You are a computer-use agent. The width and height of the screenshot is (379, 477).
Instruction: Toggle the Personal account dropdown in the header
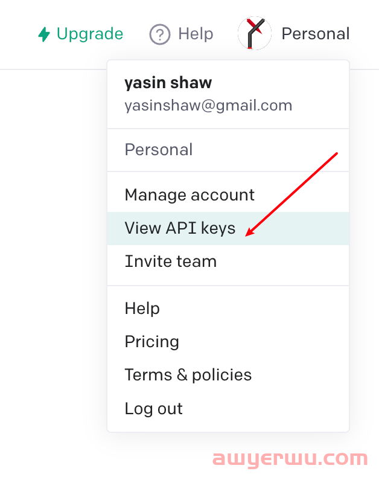pyautogui.click(x=315, y=34)
